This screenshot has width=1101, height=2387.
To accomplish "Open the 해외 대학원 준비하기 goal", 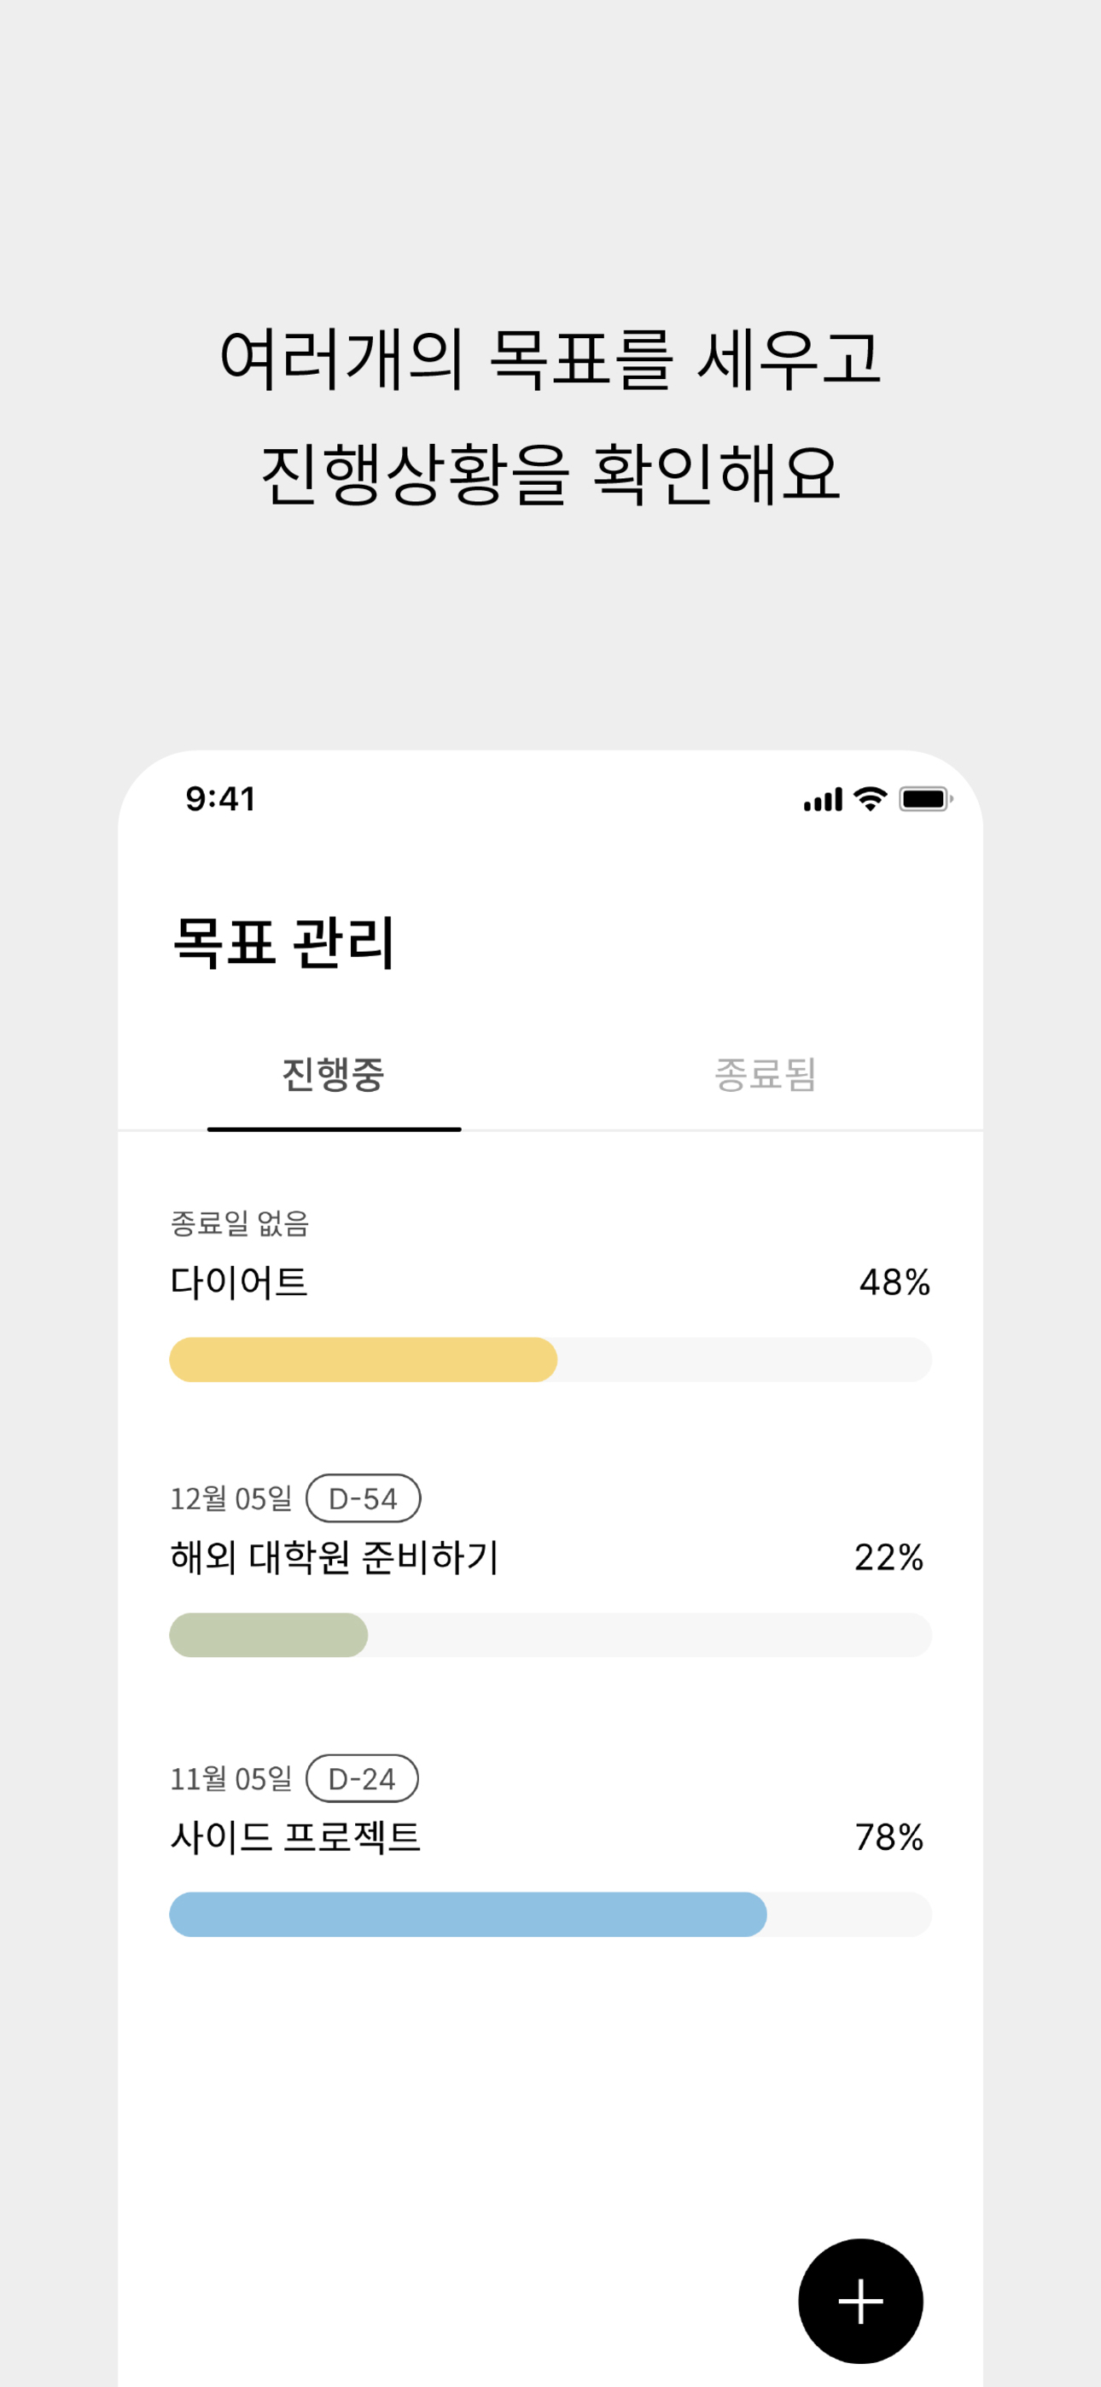I will pos(550,1565).
